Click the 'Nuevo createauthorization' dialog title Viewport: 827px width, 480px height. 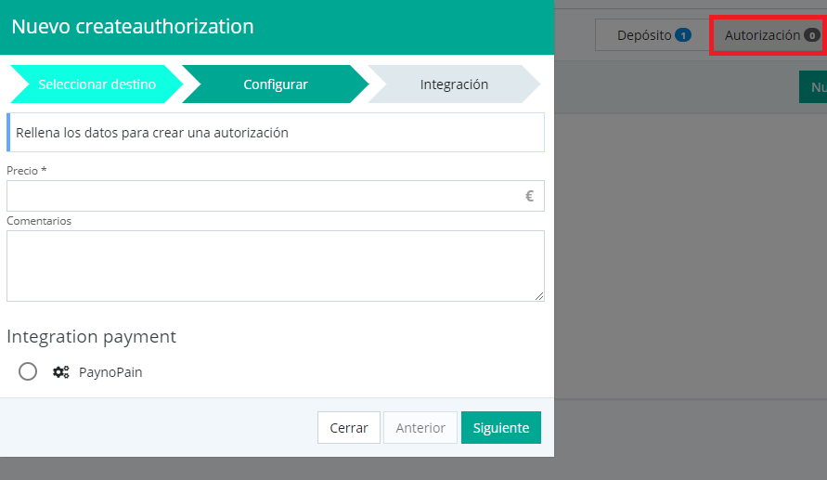click(x=133, y=27)
